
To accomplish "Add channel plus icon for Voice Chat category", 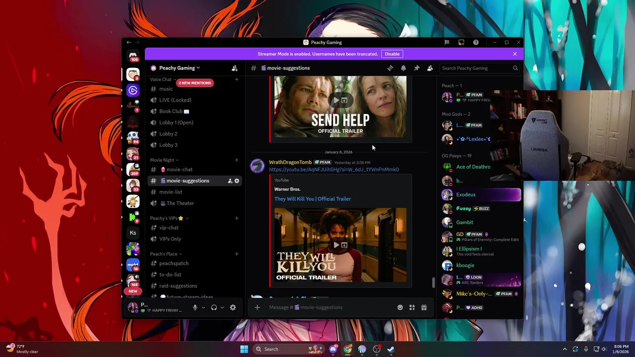I will tap(237, 79).
